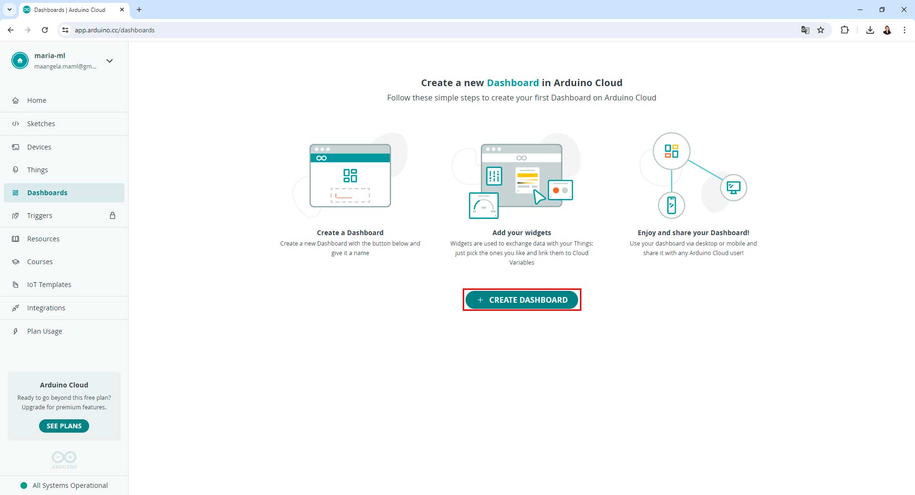915x495 pixels.
Task: Click the Sketches code icon
Action: (16, 124)
